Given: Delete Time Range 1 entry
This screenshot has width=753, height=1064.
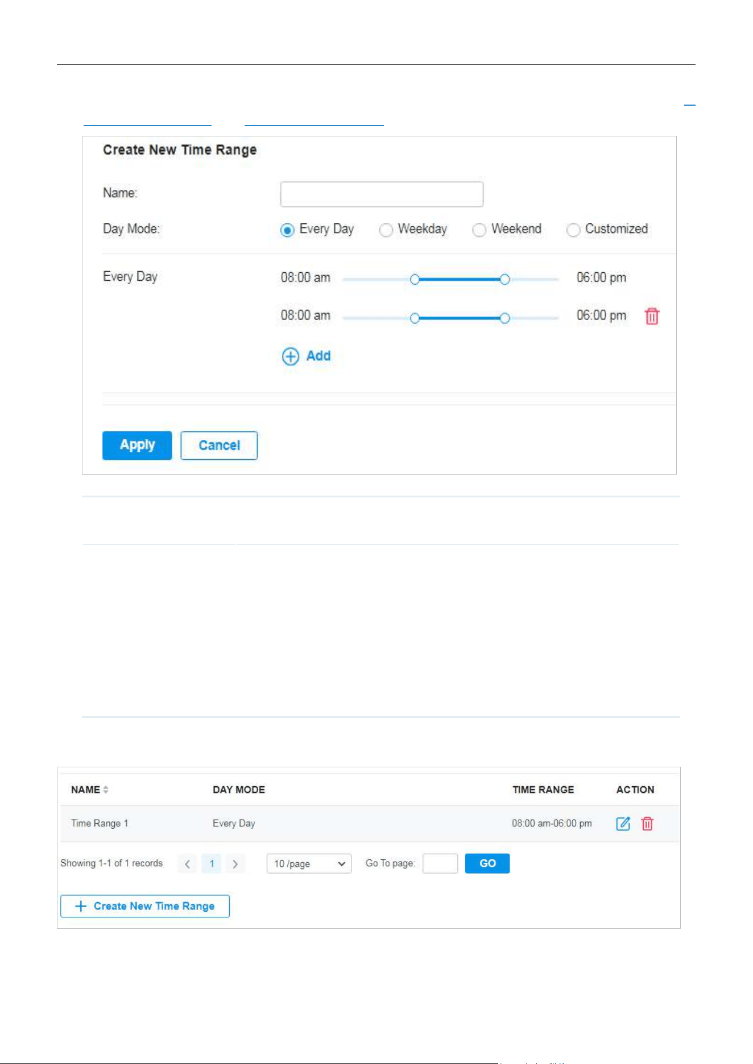Looking at the screenshot, I should (x=647, y=824).
